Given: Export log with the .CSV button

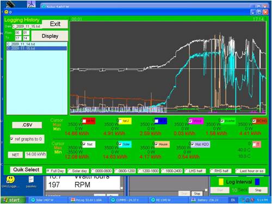Looking at the screenshot, I should tap(27, 125).
